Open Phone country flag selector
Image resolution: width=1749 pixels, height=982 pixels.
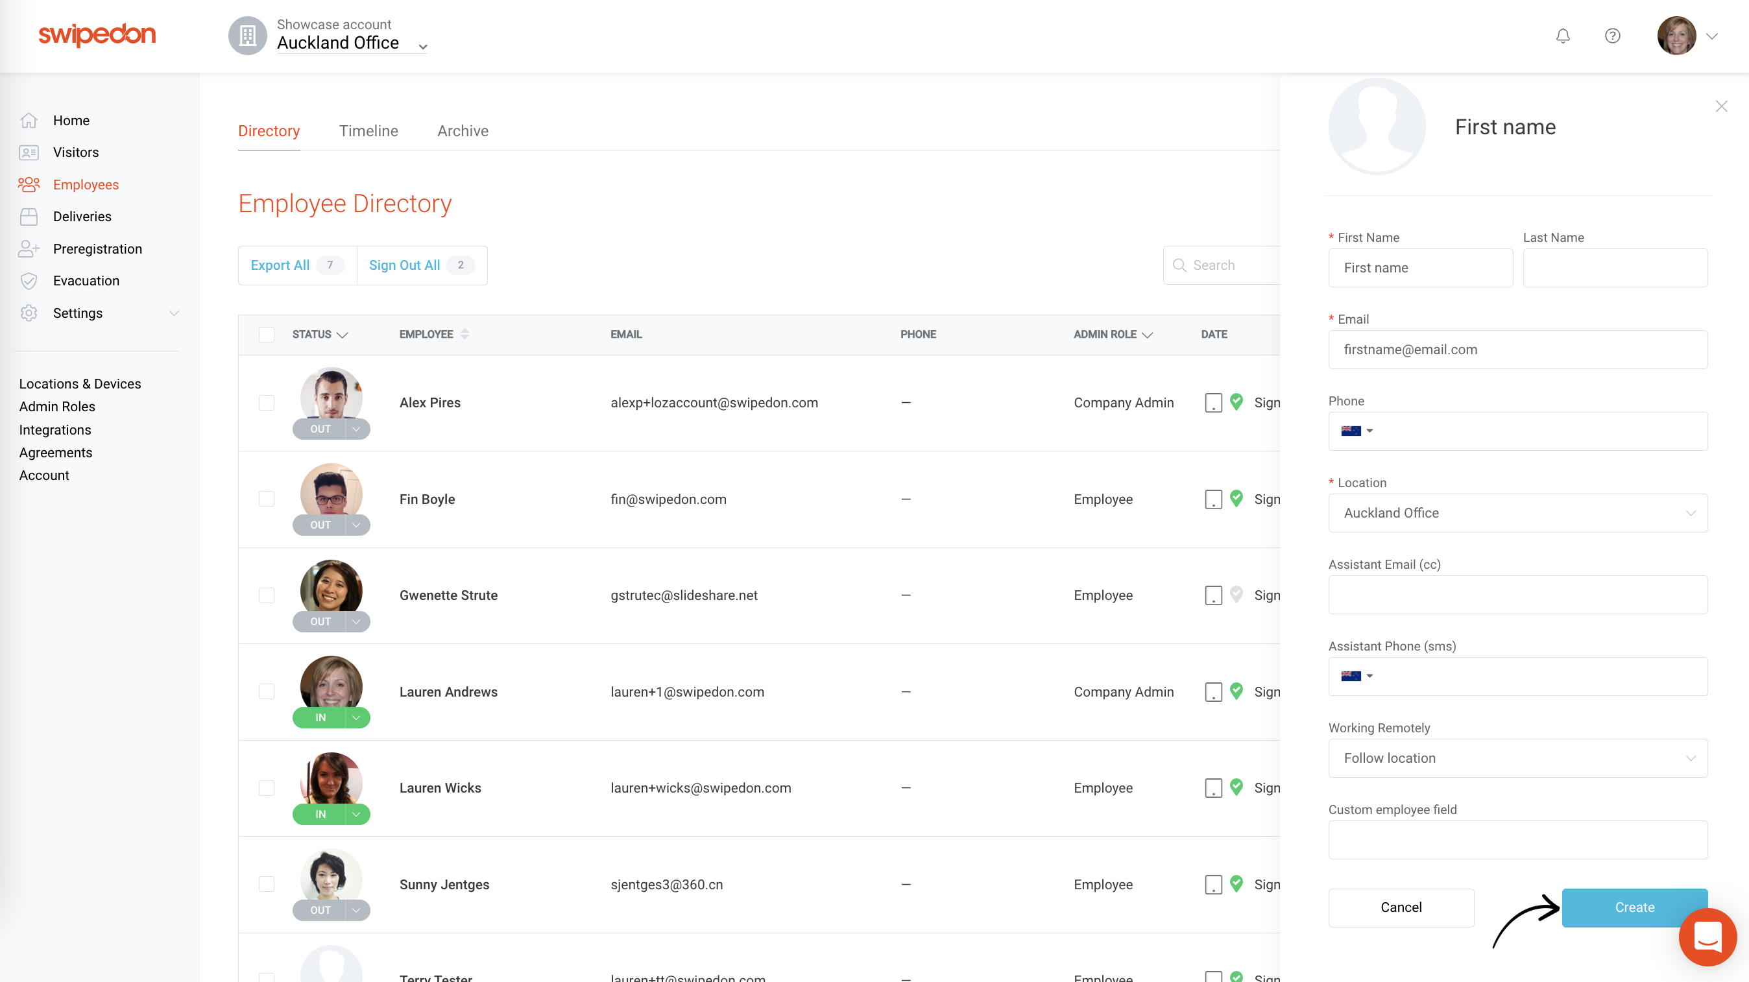click(1357, 431)
